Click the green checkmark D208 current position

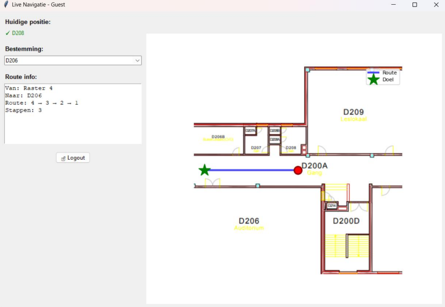point(15,33)
